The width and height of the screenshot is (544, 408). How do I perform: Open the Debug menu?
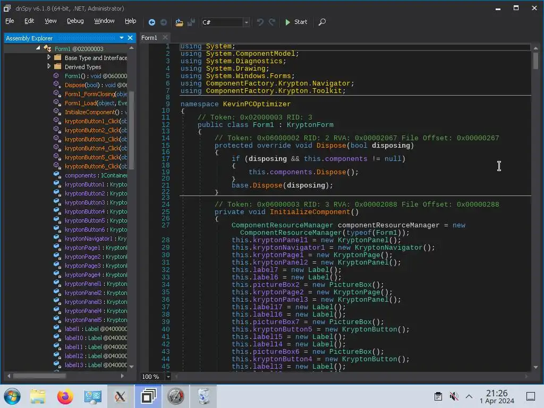pyautogui.click(x=75, y=21)
